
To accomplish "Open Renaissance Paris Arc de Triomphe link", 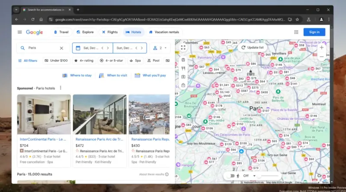I will pyautogui.click(x=99, y=139).
